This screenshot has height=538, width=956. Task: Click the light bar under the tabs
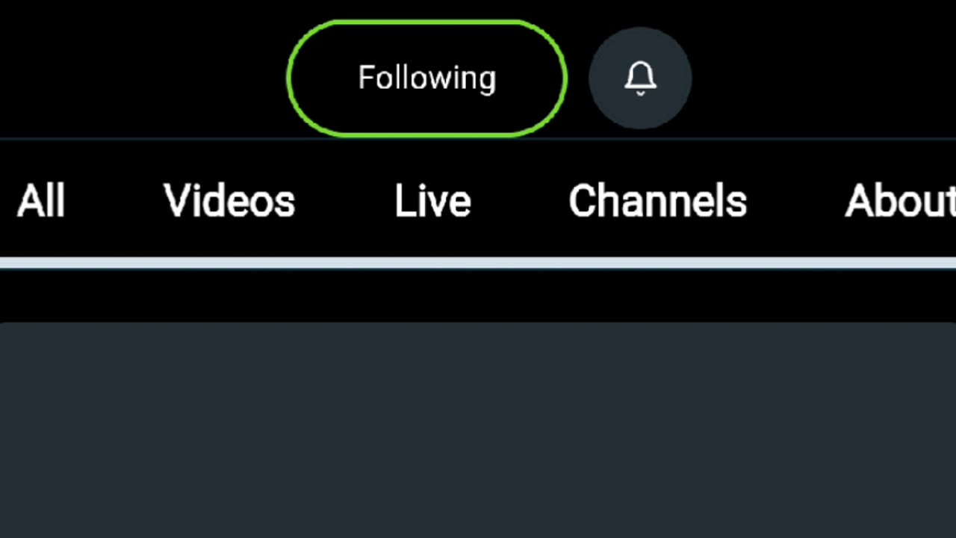click(478, 262)
